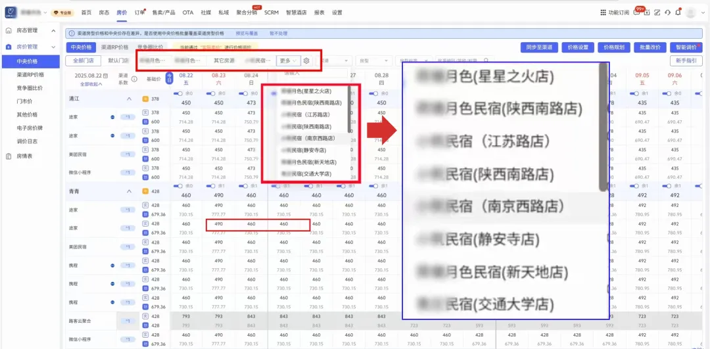Select 全部门店 store tab
This screenshot has width=710, height=349.
coord(82,60)
